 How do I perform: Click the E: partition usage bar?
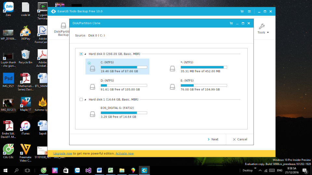click(204, 86)
